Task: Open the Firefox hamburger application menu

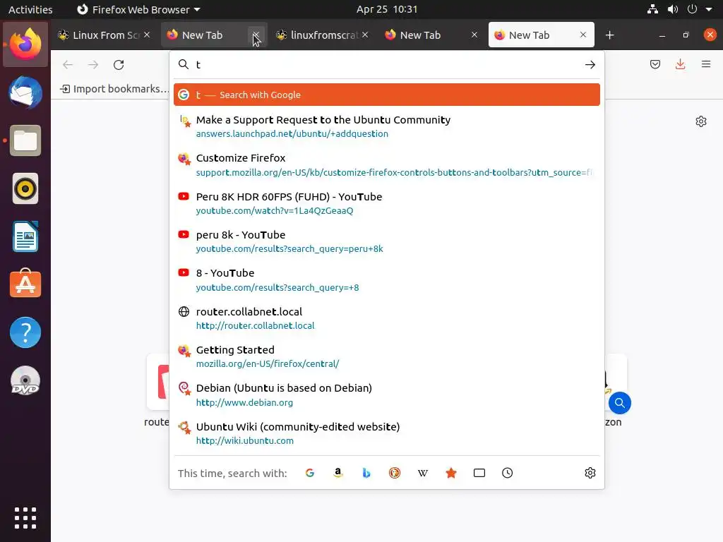Action: 706,64
